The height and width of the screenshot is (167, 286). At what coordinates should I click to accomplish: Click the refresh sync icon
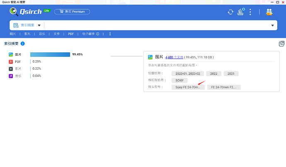coord(230,12)
